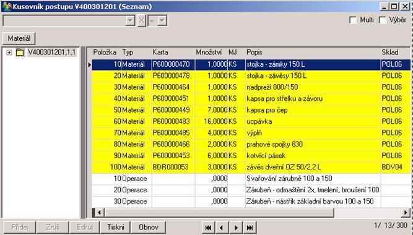413x235 pixels.
Task: Toggle the Výběr checkbox
Action: (x=383, y=20)
